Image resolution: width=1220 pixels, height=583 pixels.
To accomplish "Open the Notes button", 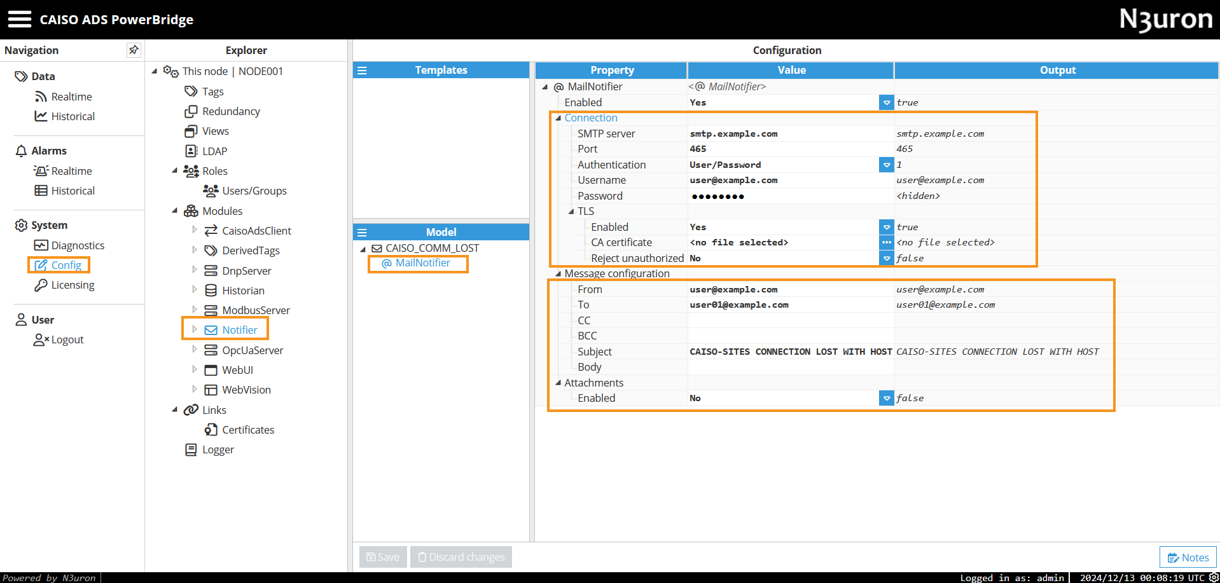I will (x=1188, y=558).
